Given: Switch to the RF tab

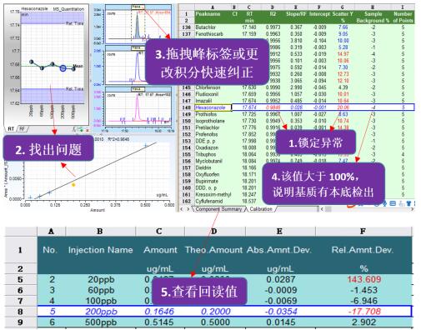Looking at the screenshot, I should 23,128.
